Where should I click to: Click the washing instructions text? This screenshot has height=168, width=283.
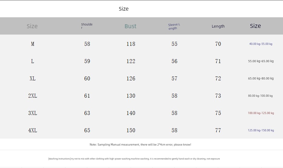[x=134, y=159]
